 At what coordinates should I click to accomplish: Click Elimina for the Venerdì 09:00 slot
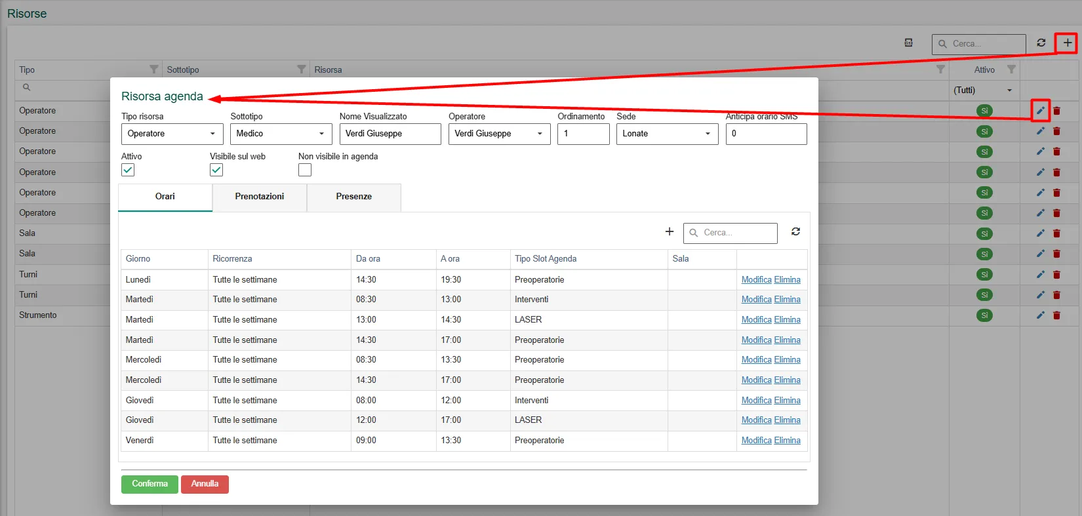tap(787, 441)
